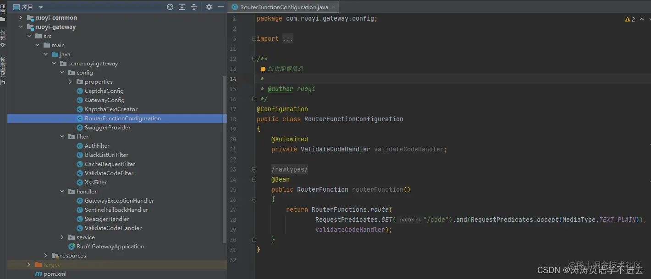Select CacheRequestFilter class file
The image size is (651, 279).
110,164
